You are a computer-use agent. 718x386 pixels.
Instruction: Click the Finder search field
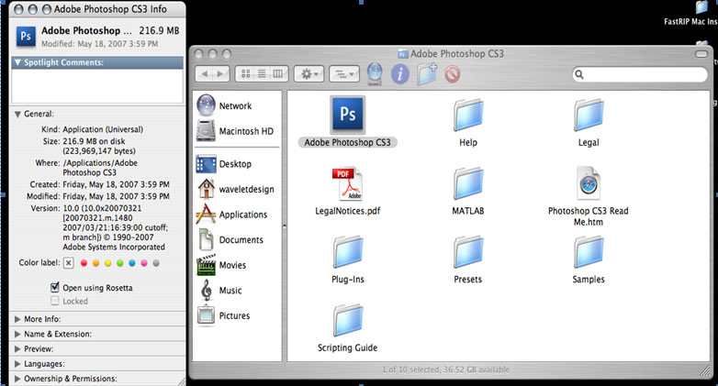pos(636,74)
